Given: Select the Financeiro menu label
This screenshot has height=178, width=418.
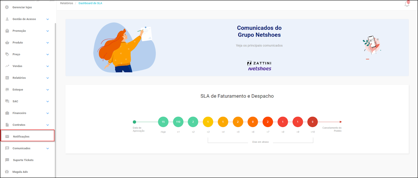Looking at the screenshot, I should point(19,113).
